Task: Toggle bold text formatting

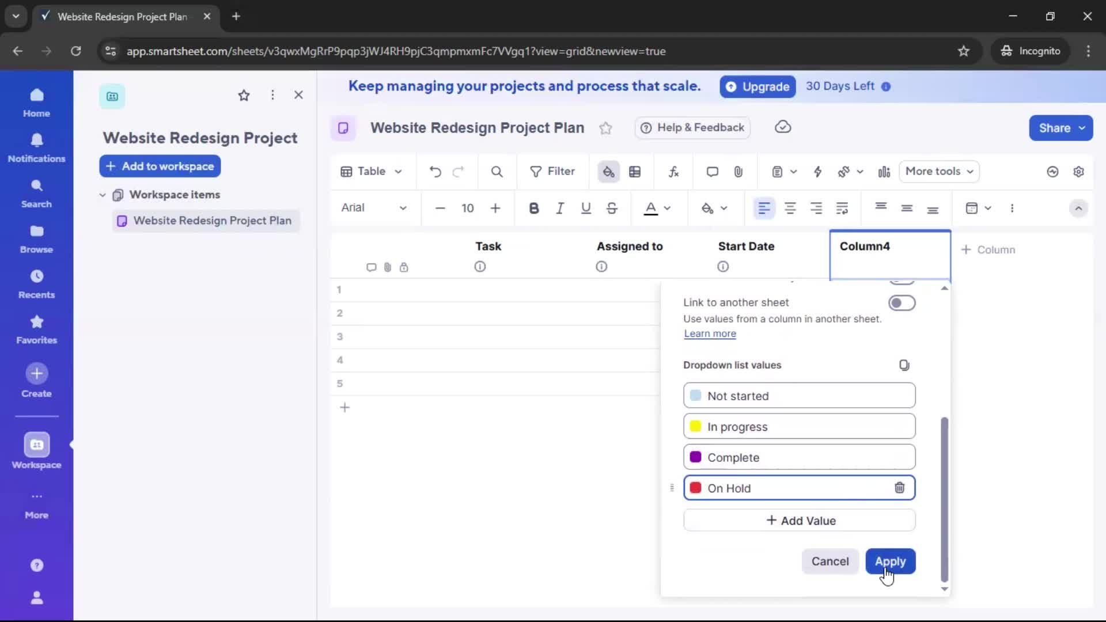Action: click(534, 208)
